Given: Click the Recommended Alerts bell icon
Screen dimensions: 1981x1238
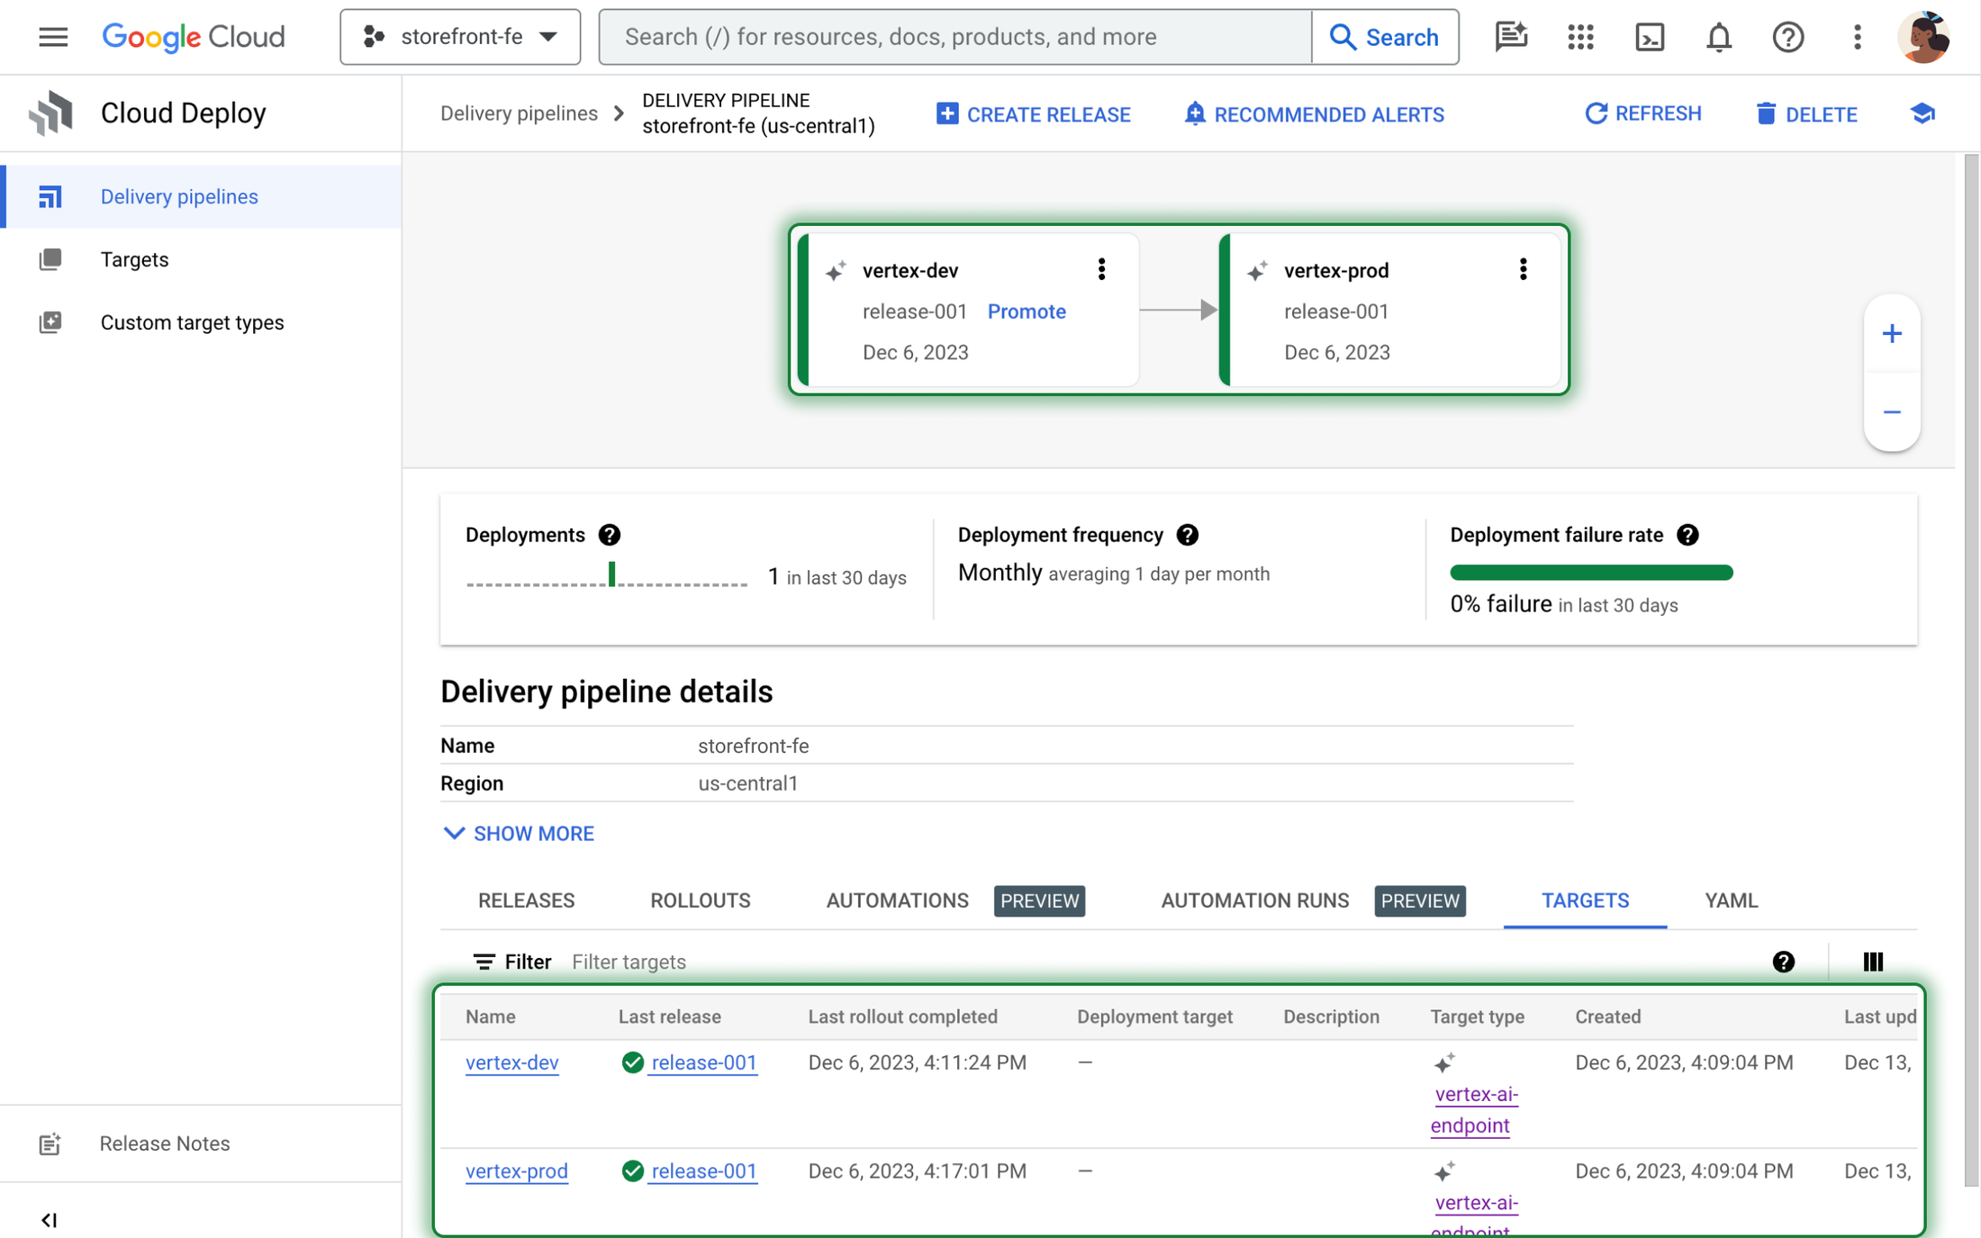Looking at the screenshot, I should 1194,114.
